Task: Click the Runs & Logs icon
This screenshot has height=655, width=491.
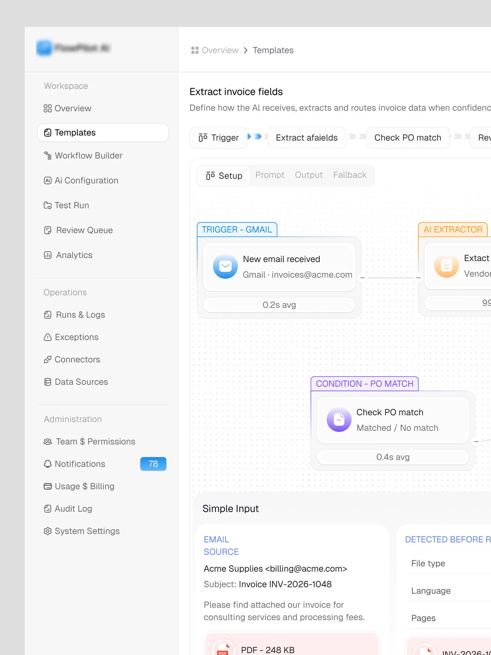Action: [48, 315]
